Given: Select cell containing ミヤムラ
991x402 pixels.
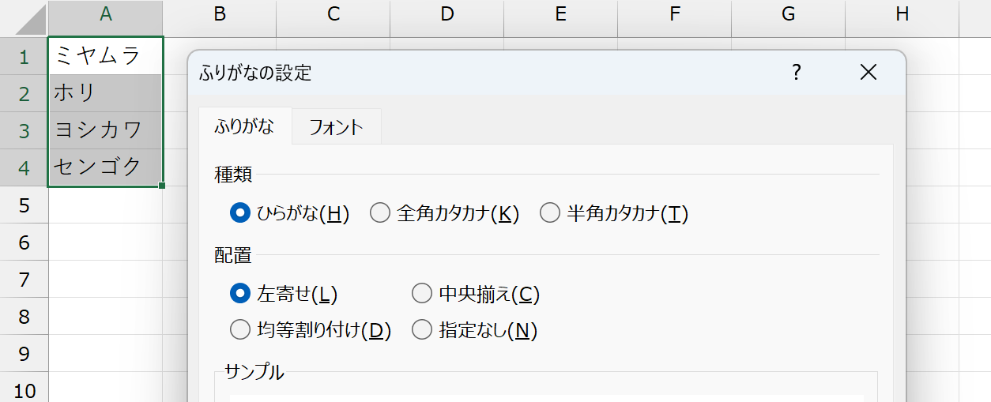Looking at the screenshot, I should [x=106, y=56].
